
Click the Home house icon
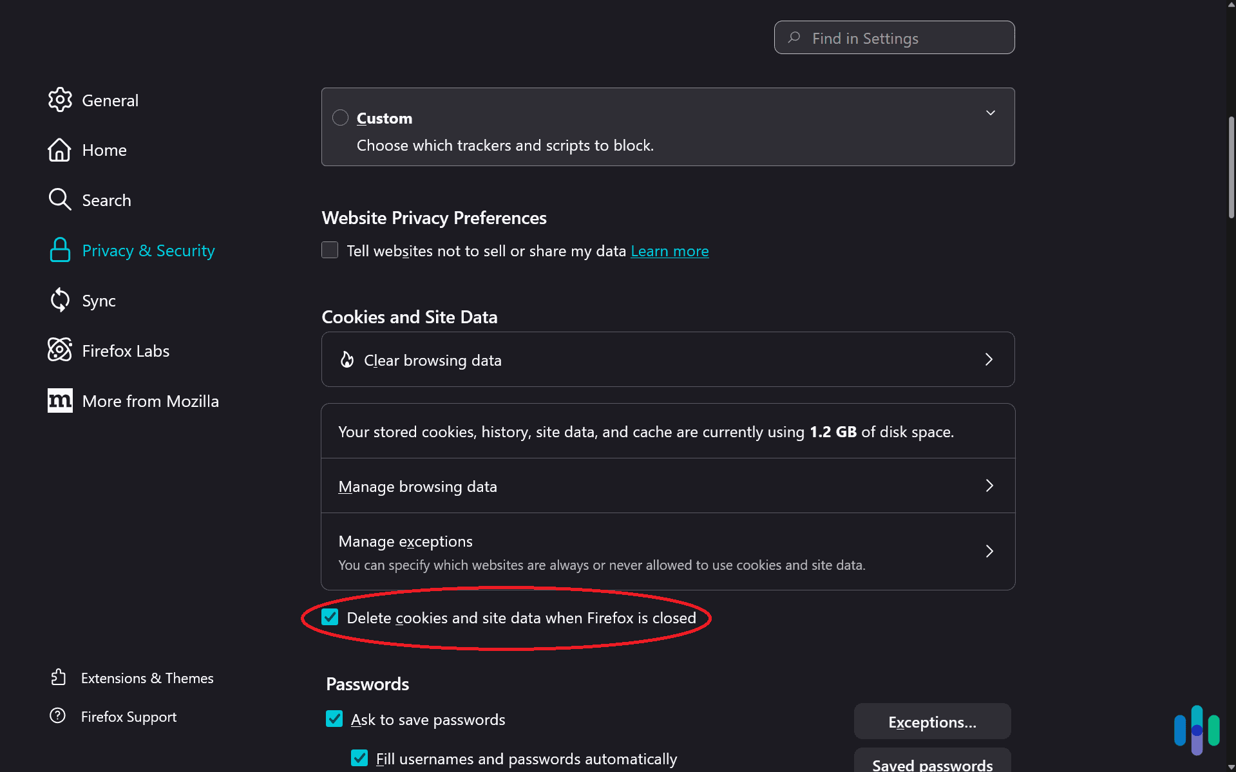[59, 150]
